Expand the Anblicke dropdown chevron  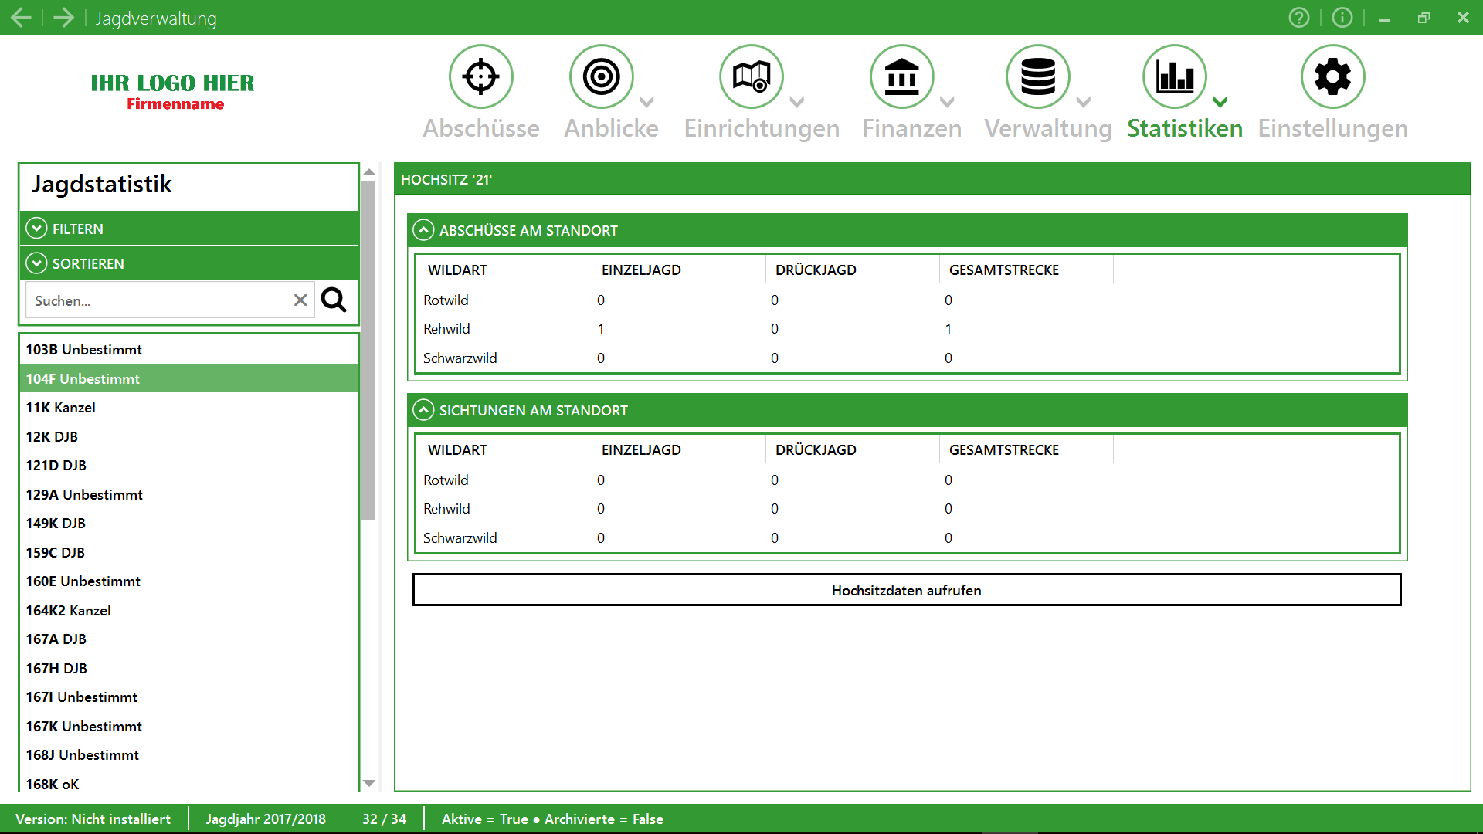(x=647, y=102)
